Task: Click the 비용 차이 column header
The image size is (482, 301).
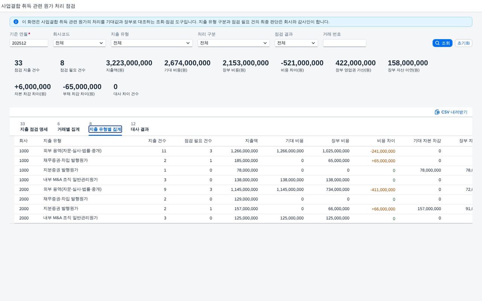Action: coord(386,141)
